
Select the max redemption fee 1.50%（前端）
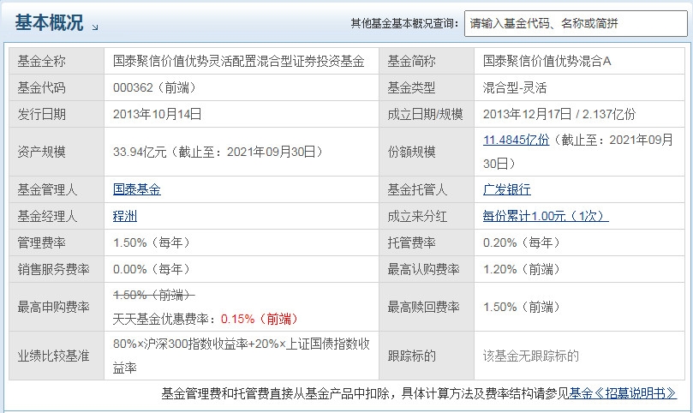tap(522, 307)
